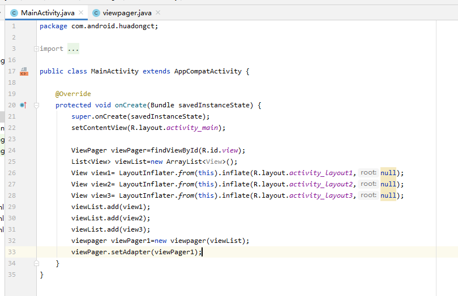458x296 pixels.
Task: Click the activity_layout1 resource reference
Action: point(322,173)
